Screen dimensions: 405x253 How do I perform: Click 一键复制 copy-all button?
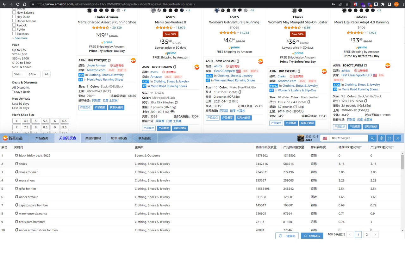(x=287, y=236)
